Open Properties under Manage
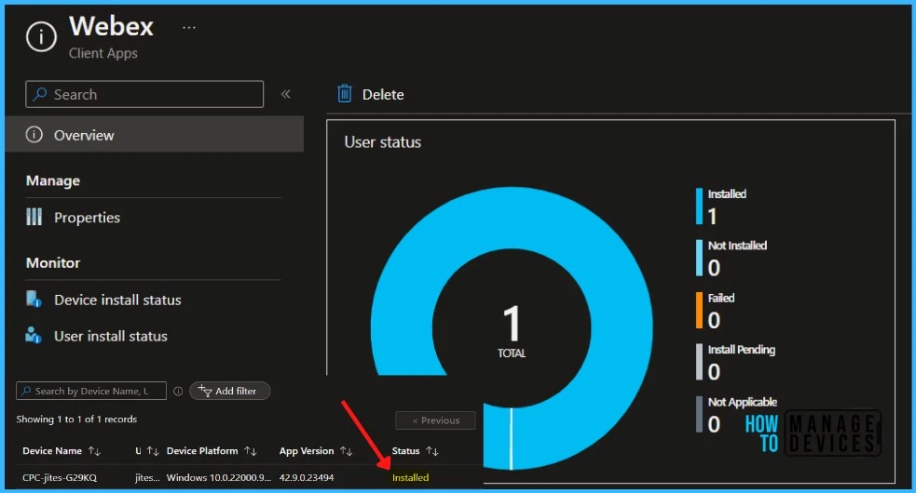The image size is (916, 493). tap(87, 218)
